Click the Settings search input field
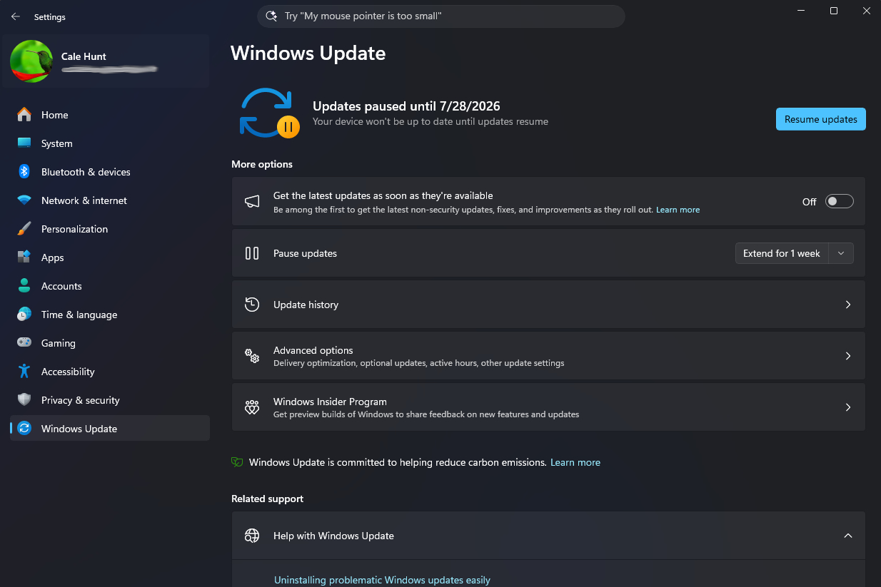The image size is (881, 587). (x=440, y=16)
